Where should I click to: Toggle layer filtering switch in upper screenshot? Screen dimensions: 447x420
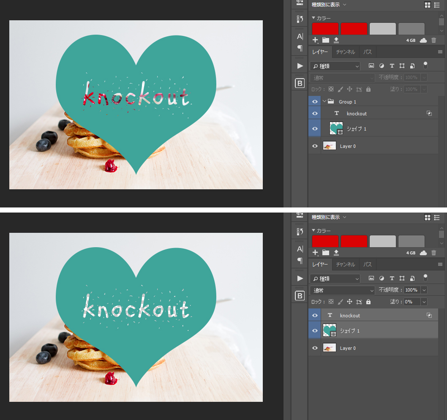[x=425, y=65]
